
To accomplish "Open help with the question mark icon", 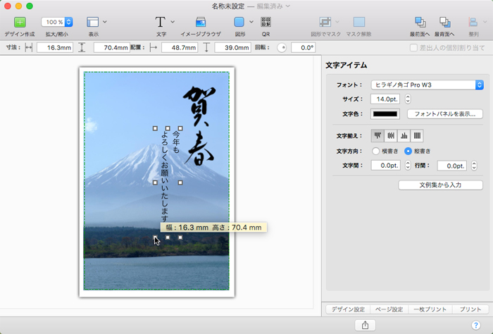I will click(475, 325).
